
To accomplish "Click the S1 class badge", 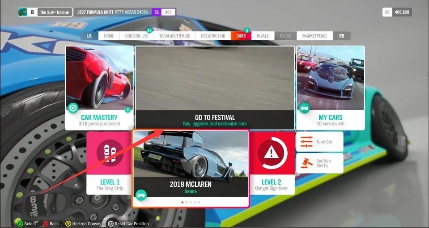I will pos(157,13).
